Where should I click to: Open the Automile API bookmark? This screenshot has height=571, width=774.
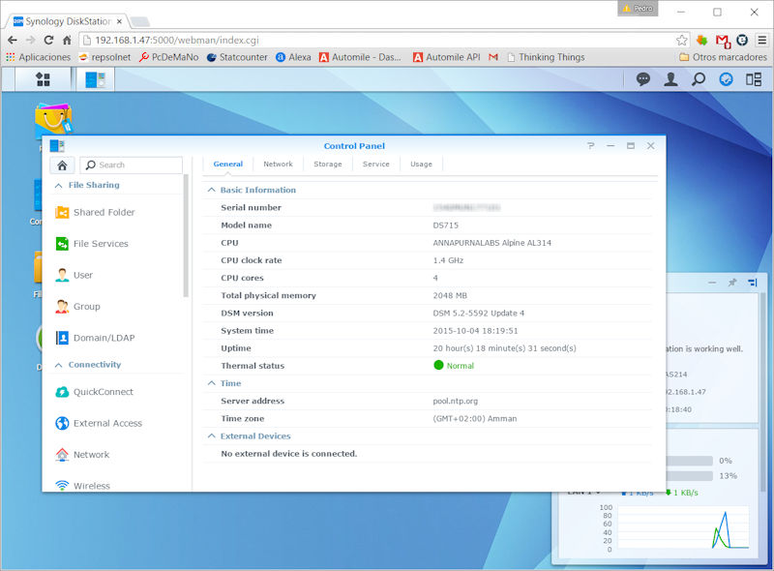pos(447,57)
